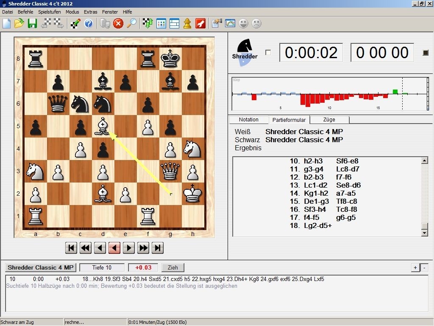Toggle the checkbox beside the white clock
Screen dimensions: 434x326
point(268,53)
